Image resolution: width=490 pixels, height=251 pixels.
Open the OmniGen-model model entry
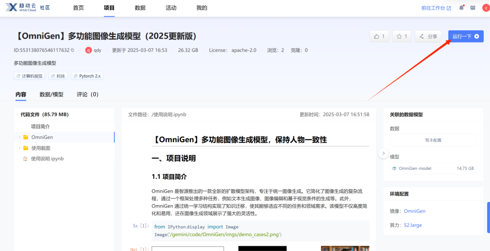[x=433, y=168]
